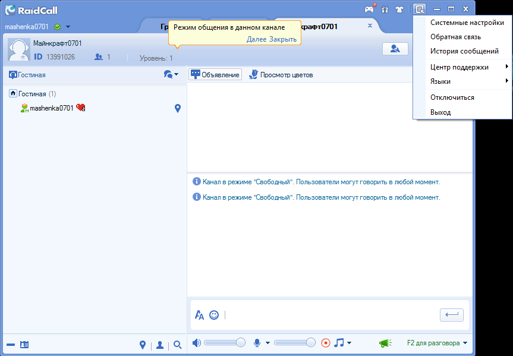Select user mashenka0701 in channel list

52,108
